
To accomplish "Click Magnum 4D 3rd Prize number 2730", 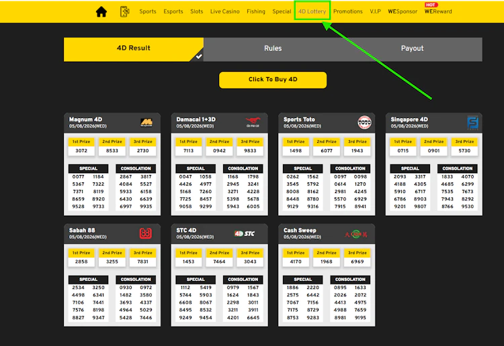I will tap(142, 151).
